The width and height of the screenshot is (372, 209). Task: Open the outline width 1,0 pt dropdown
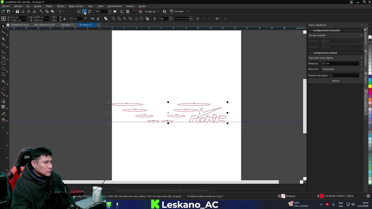pos(170,19)
